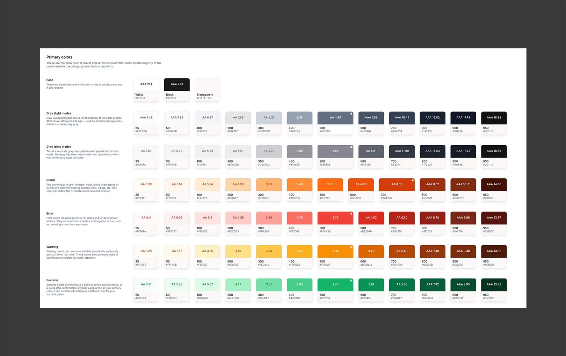The image size is (566, 356).
Task: Select Warning 500 swatch #F79009
Action: pos(335,257)
